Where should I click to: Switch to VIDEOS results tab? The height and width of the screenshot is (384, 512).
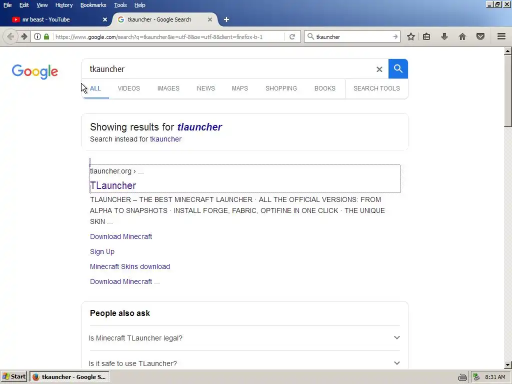point(128,88)
